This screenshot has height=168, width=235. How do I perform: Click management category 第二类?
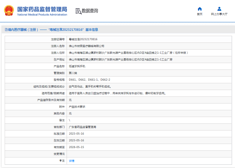click(73, 73)
